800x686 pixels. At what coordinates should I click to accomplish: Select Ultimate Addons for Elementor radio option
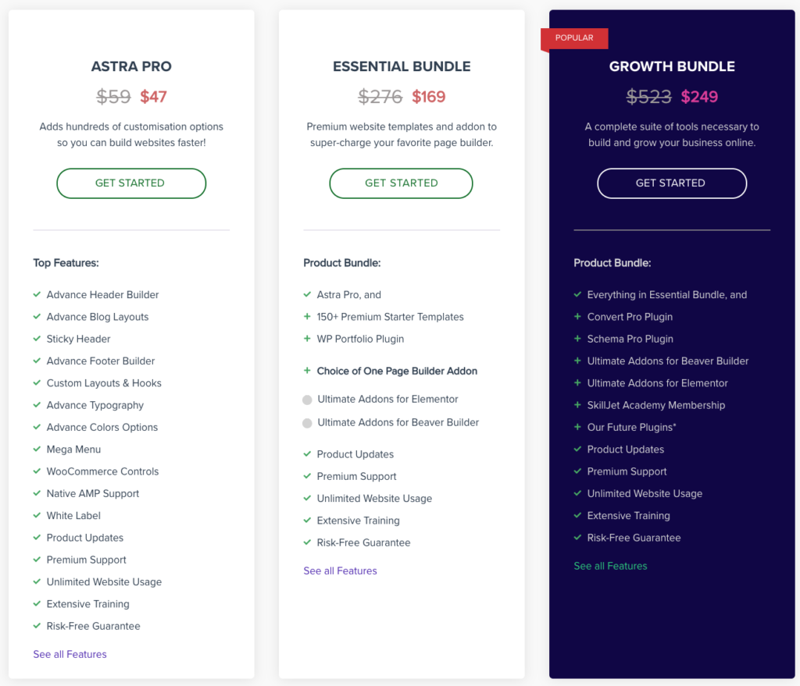click(307, 400)
